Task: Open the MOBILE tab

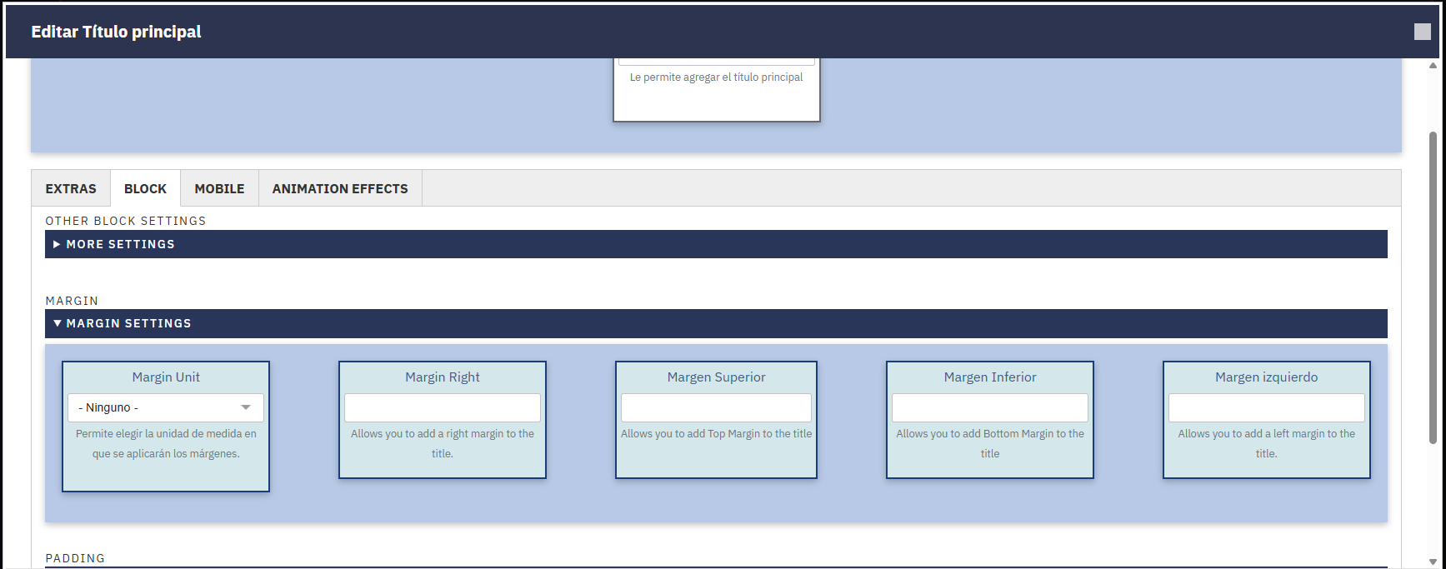Action: point(219,189)
